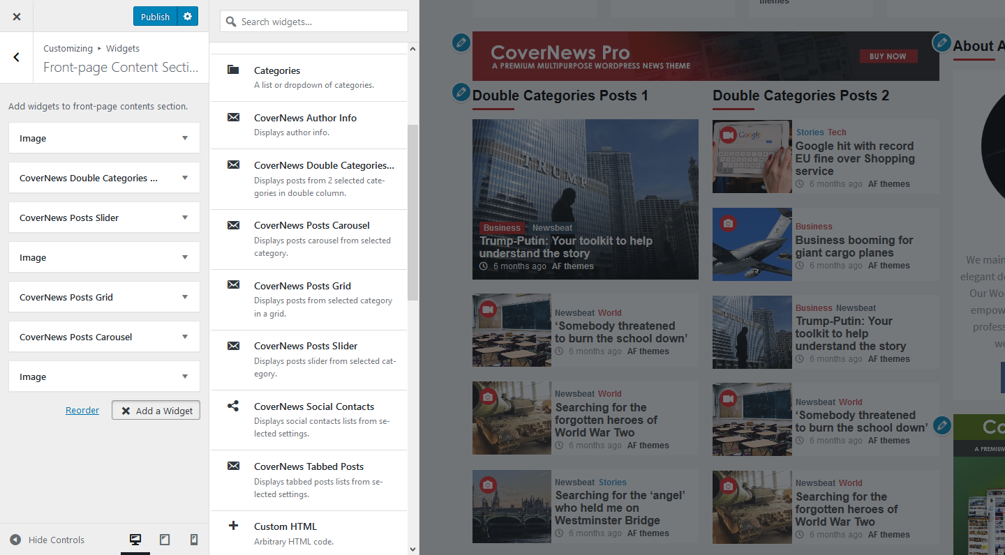
Task: Click the CoverNews Posts Carousel envelope icon
Action: click(x=233, y=225)
